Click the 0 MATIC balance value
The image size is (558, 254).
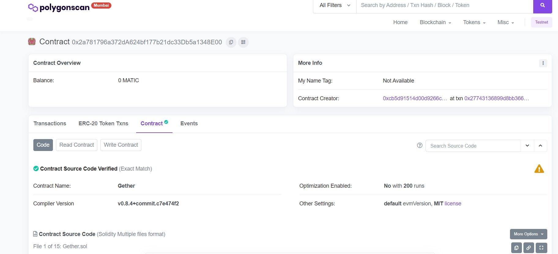(x=128, y=80)
